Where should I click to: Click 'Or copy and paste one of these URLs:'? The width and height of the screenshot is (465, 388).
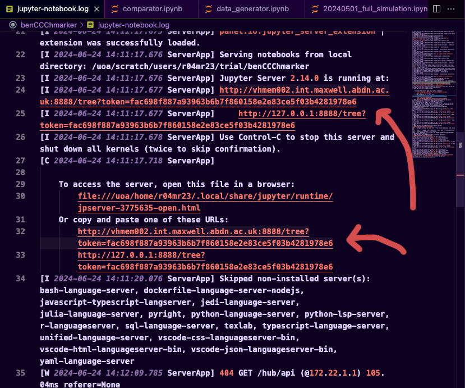point(144,220)
